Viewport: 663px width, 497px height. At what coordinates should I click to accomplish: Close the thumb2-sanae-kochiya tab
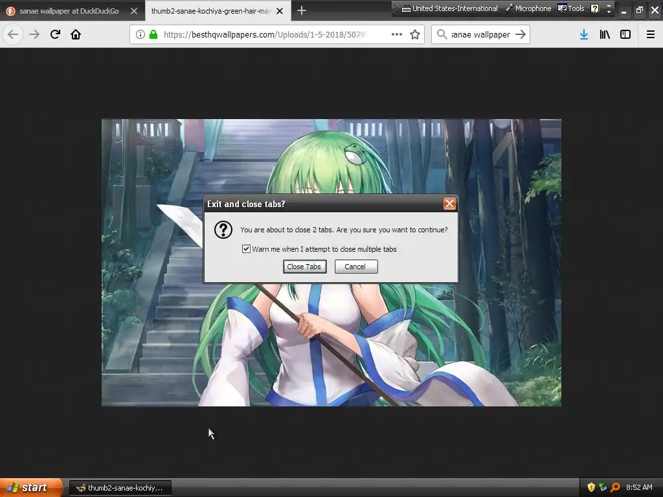point(280,11)
